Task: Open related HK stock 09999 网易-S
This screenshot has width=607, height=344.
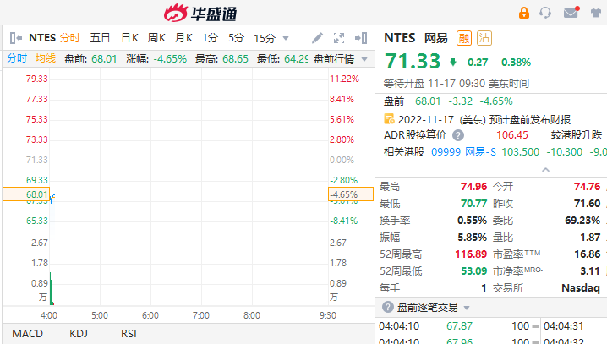Action: pyautogui.click(x=463, y=151)
